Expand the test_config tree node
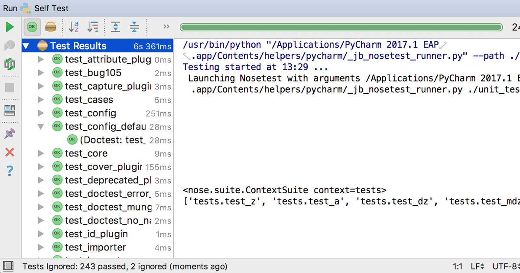 point(41,113)
